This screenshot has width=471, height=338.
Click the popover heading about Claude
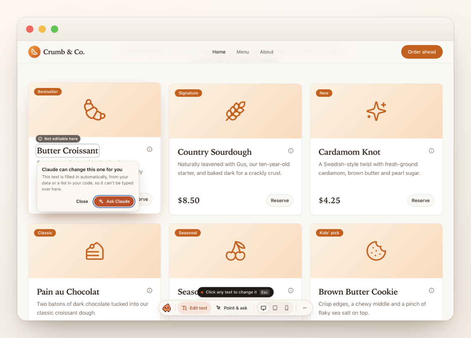pyautogui.click(x=82, y=169)
